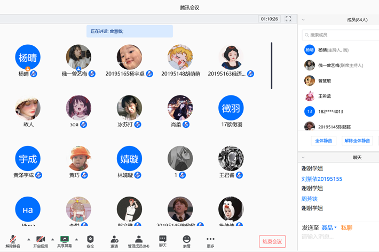Click the unmute microphone icon (解除静音)
Viewport: 379px width, 252px height.
pos(13,239)
